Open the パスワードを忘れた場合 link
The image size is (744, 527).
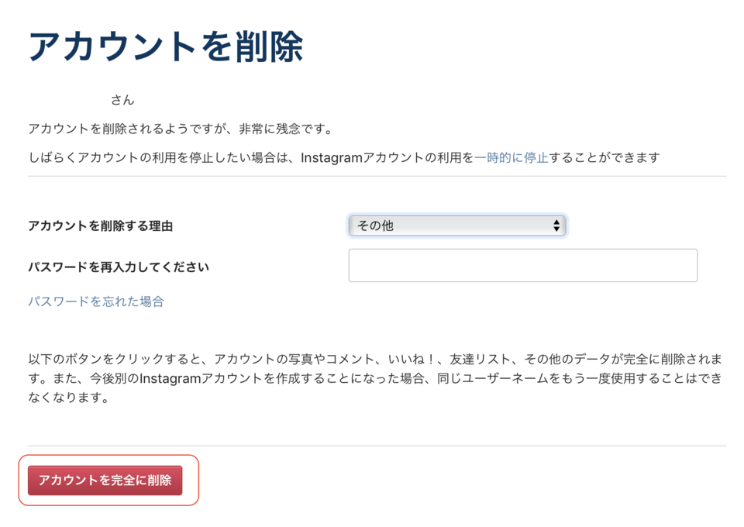click(x=96, y=301)
